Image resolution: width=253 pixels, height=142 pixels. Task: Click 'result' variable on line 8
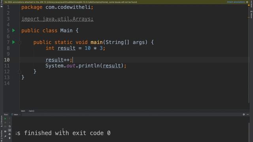click(x=66, y=48)
